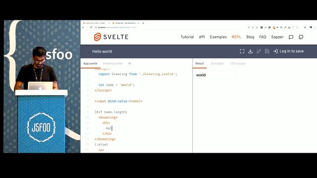Switch to App.svelte file tab
Screen dimensions: 317x178
(90, 64)
